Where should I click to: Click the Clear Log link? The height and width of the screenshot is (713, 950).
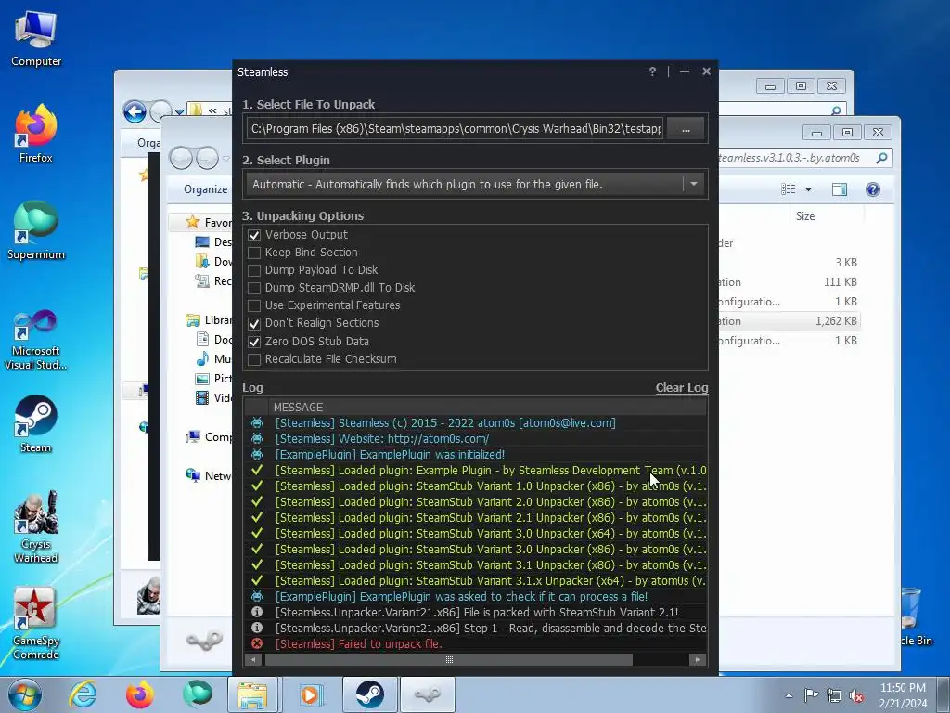click(x=682, y=388)
